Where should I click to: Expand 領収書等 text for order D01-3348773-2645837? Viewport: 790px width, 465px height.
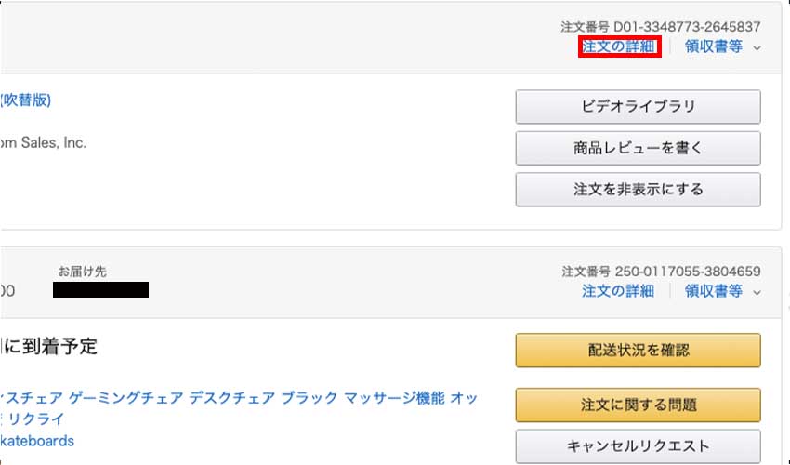pos(714,46)
